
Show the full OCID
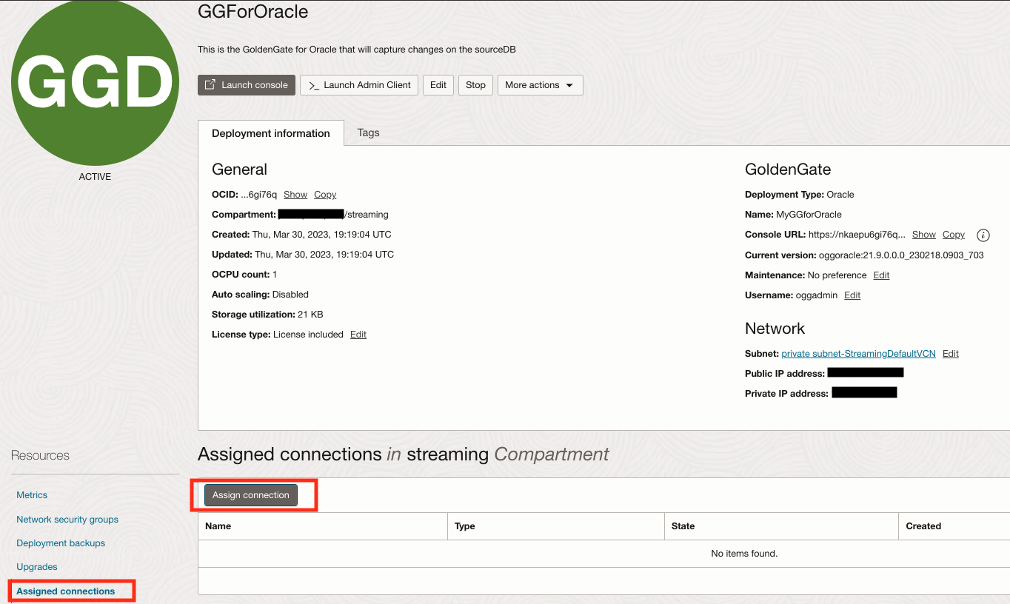point(295,195)
